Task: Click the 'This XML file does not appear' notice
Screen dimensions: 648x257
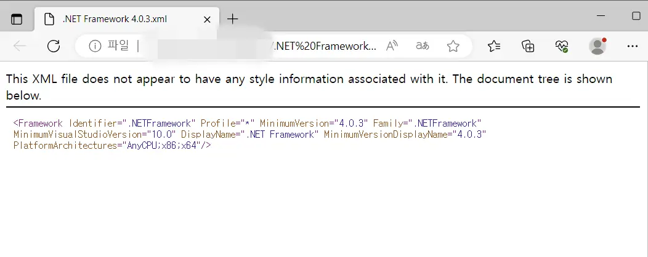Action: pyautogui.click(x=309, y=87)
